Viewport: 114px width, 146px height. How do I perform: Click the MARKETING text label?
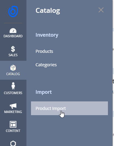coord(13,112)
